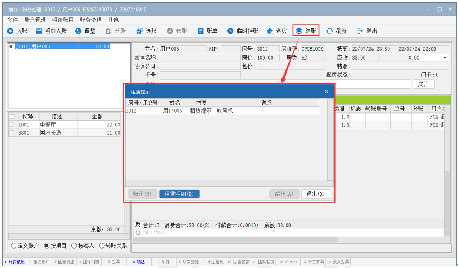Click the 入账 toolbar icon
The width and height of the screenshot is (459, 268).
point(10,31)
